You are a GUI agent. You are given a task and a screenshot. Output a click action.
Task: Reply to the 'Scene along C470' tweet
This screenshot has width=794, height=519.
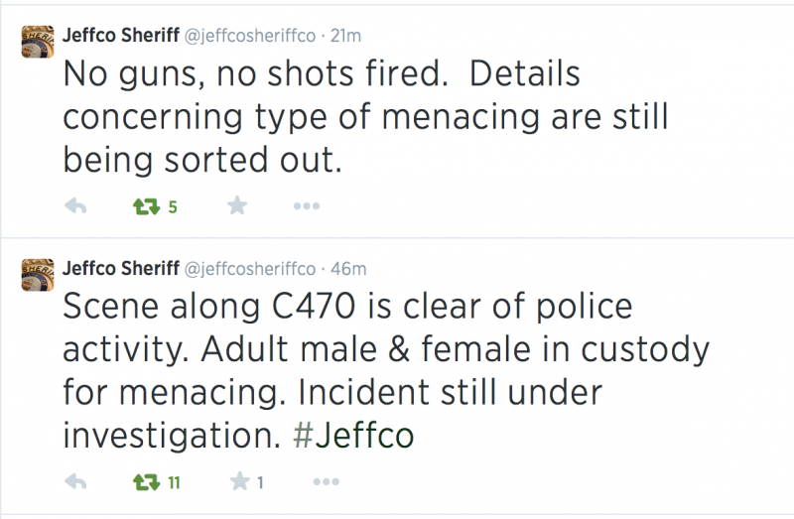tap(76, 482)
